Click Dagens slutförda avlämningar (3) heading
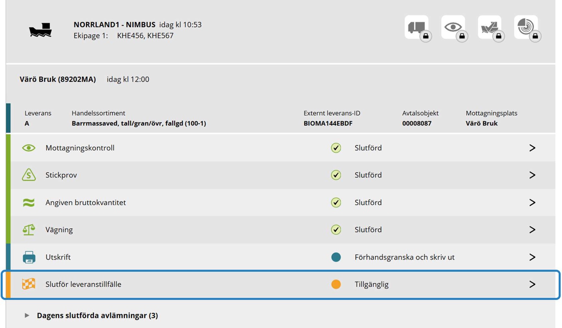The width and height of the screenshot is (562, 328). pos(97,316)
